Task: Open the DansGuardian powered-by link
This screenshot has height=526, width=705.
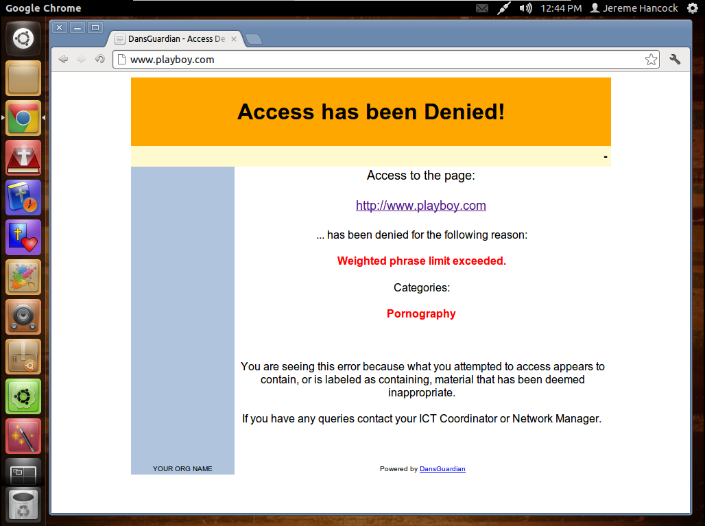Action: point(442,469)
